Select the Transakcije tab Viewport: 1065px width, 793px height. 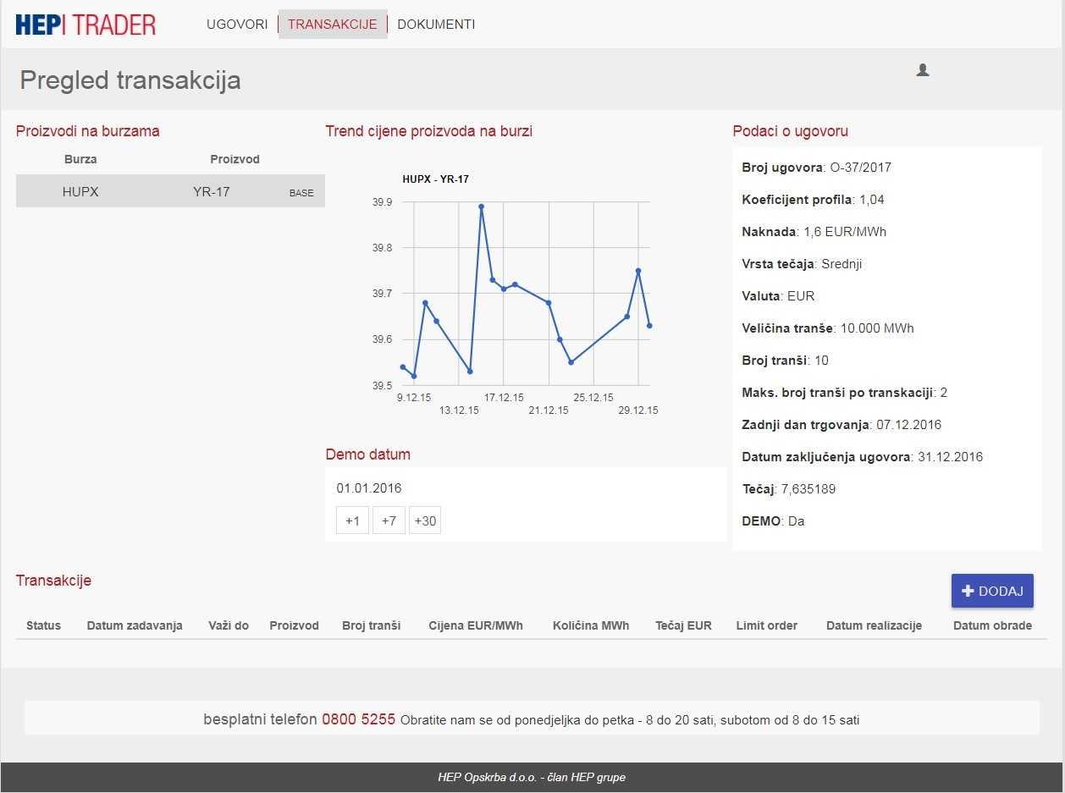click(332, 25)
